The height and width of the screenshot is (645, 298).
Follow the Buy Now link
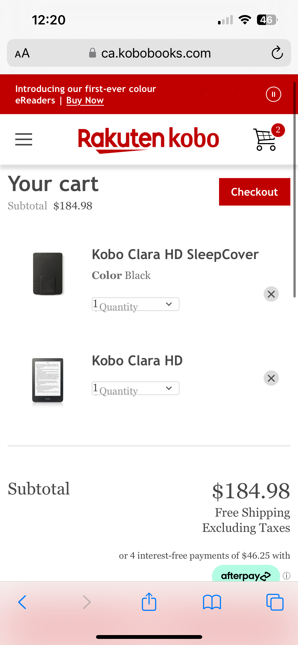pyautogui.click(x=85, y=100)
